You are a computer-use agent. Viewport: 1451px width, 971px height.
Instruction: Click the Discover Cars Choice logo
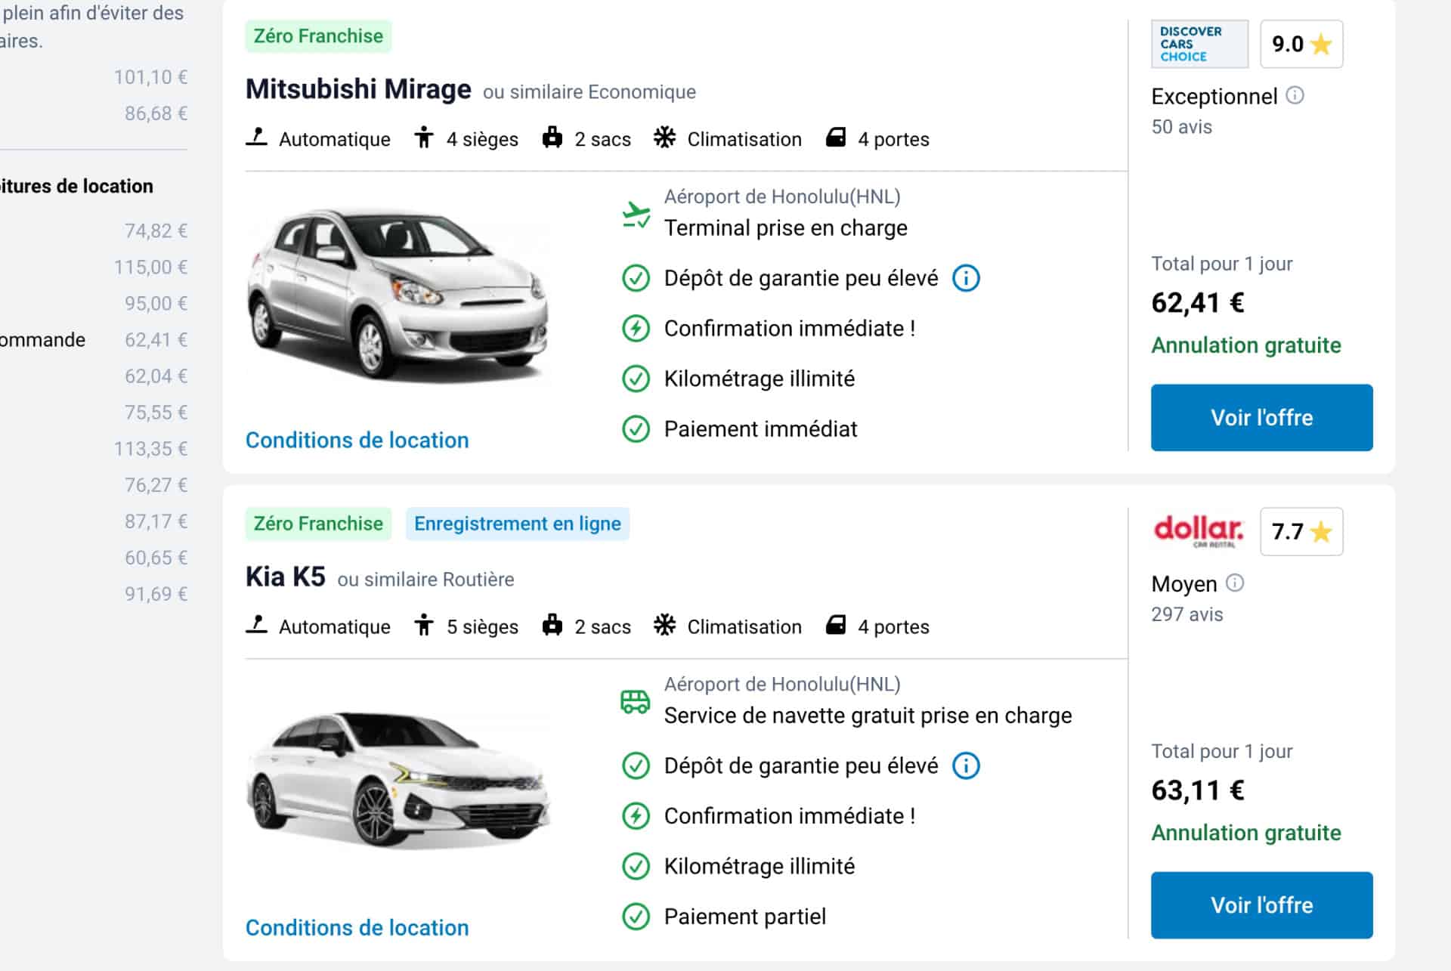coord(1199,44)
